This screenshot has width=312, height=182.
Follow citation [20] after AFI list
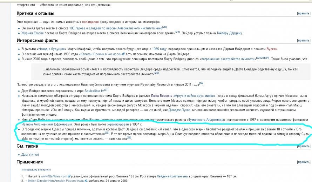pyautogui.click(x=164, y=27)
